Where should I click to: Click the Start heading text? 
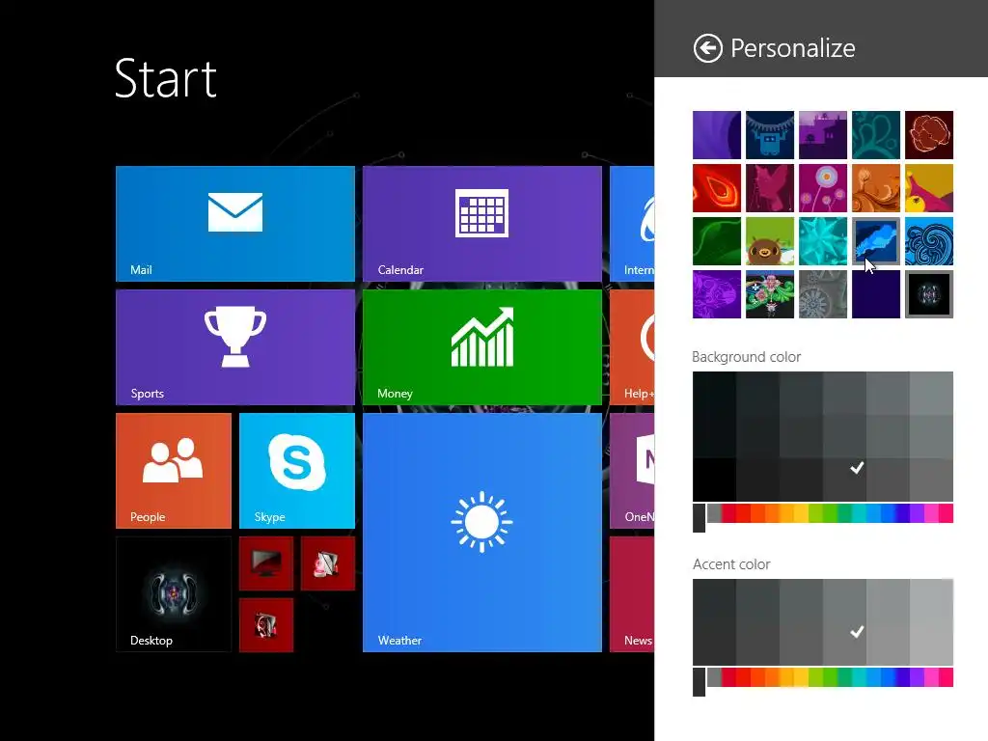[x=166, y=79]
